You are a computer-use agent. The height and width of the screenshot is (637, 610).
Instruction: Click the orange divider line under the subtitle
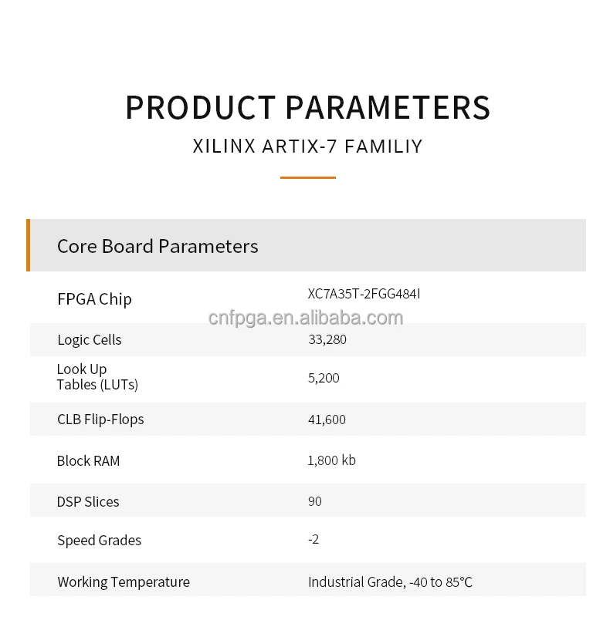307,177
